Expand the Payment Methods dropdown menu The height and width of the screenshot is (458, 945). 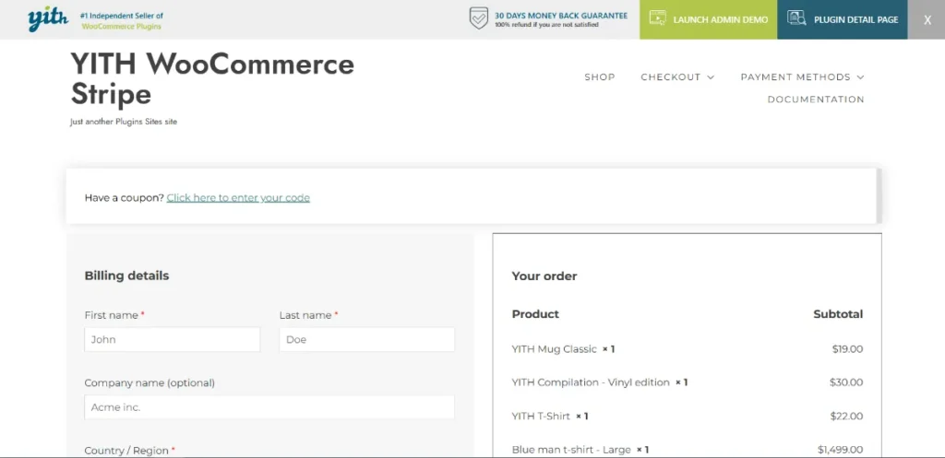[802, 77]
